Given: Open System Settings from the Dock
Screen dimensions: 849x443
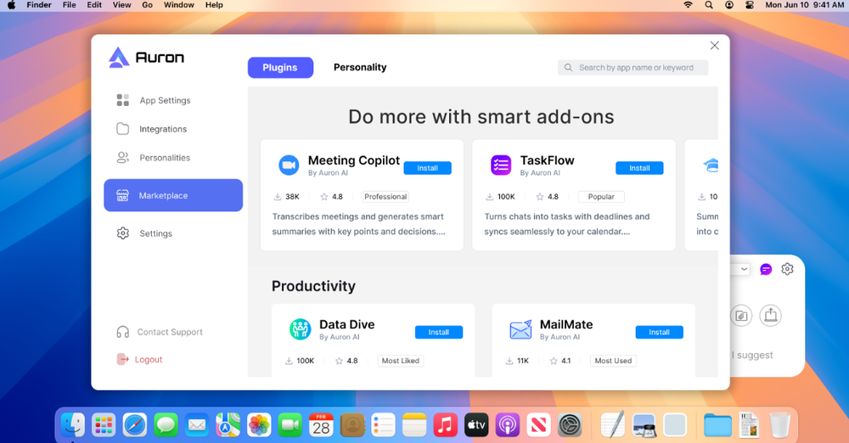Looking at the screenshot, I should [x=570, y=425].
